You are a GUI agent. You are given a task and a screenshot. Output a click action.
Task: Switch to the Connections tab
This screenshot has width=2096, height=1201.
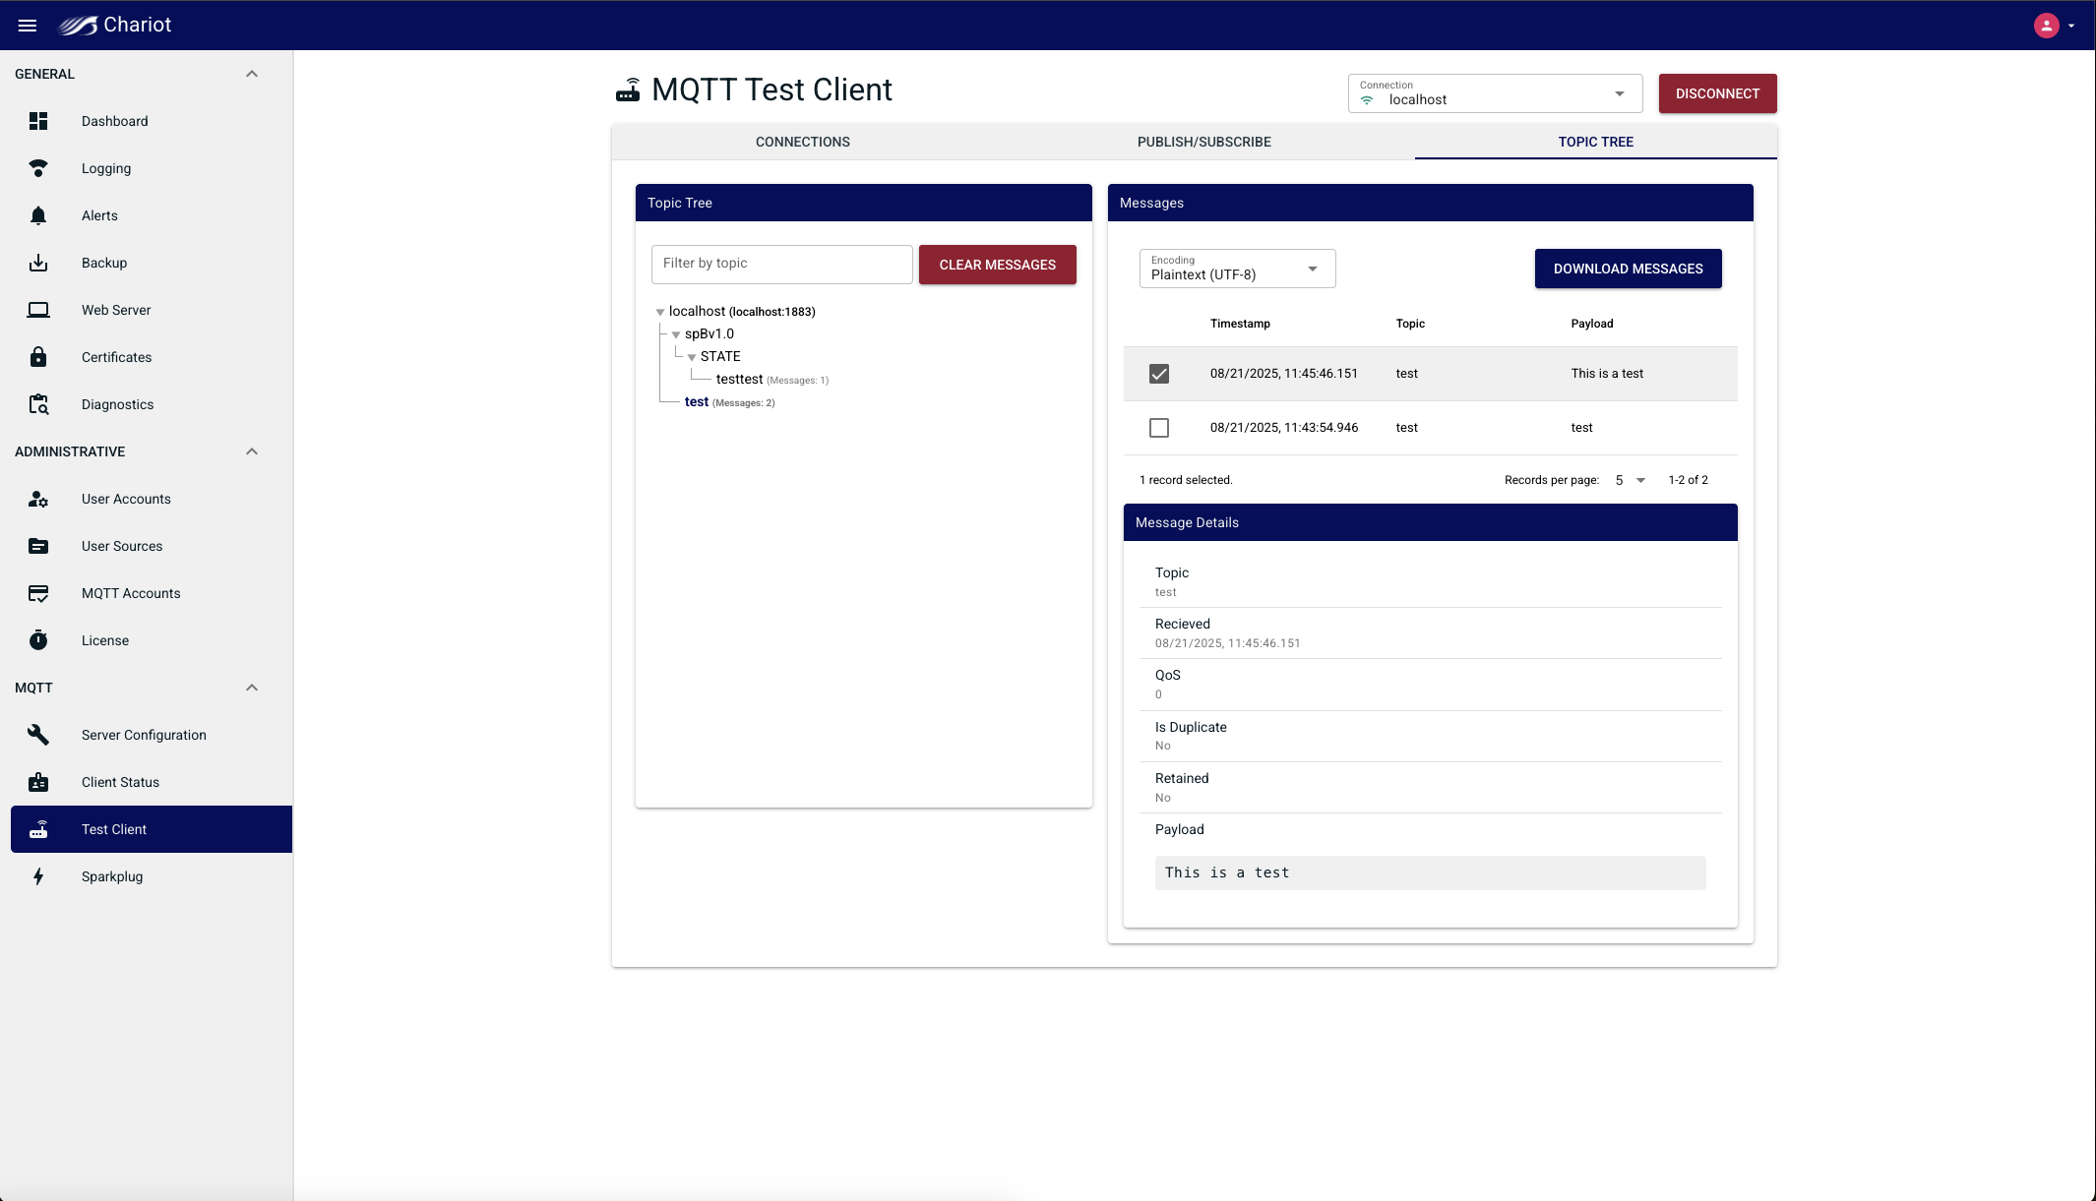tap(802, 142)
